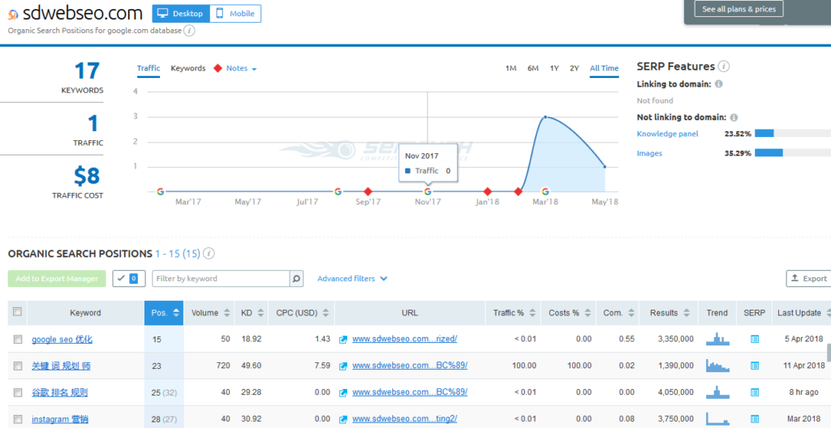
Task: Check the box for instagram 营销 row
Action: (18, 419)
